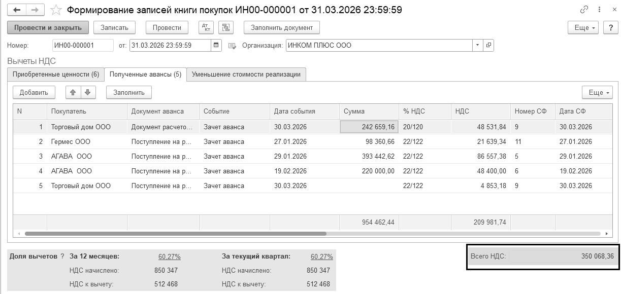Screen dimensions: 621x294
Task: Click the sum cell 393 442,62
Action: click(x=369, y=156)
